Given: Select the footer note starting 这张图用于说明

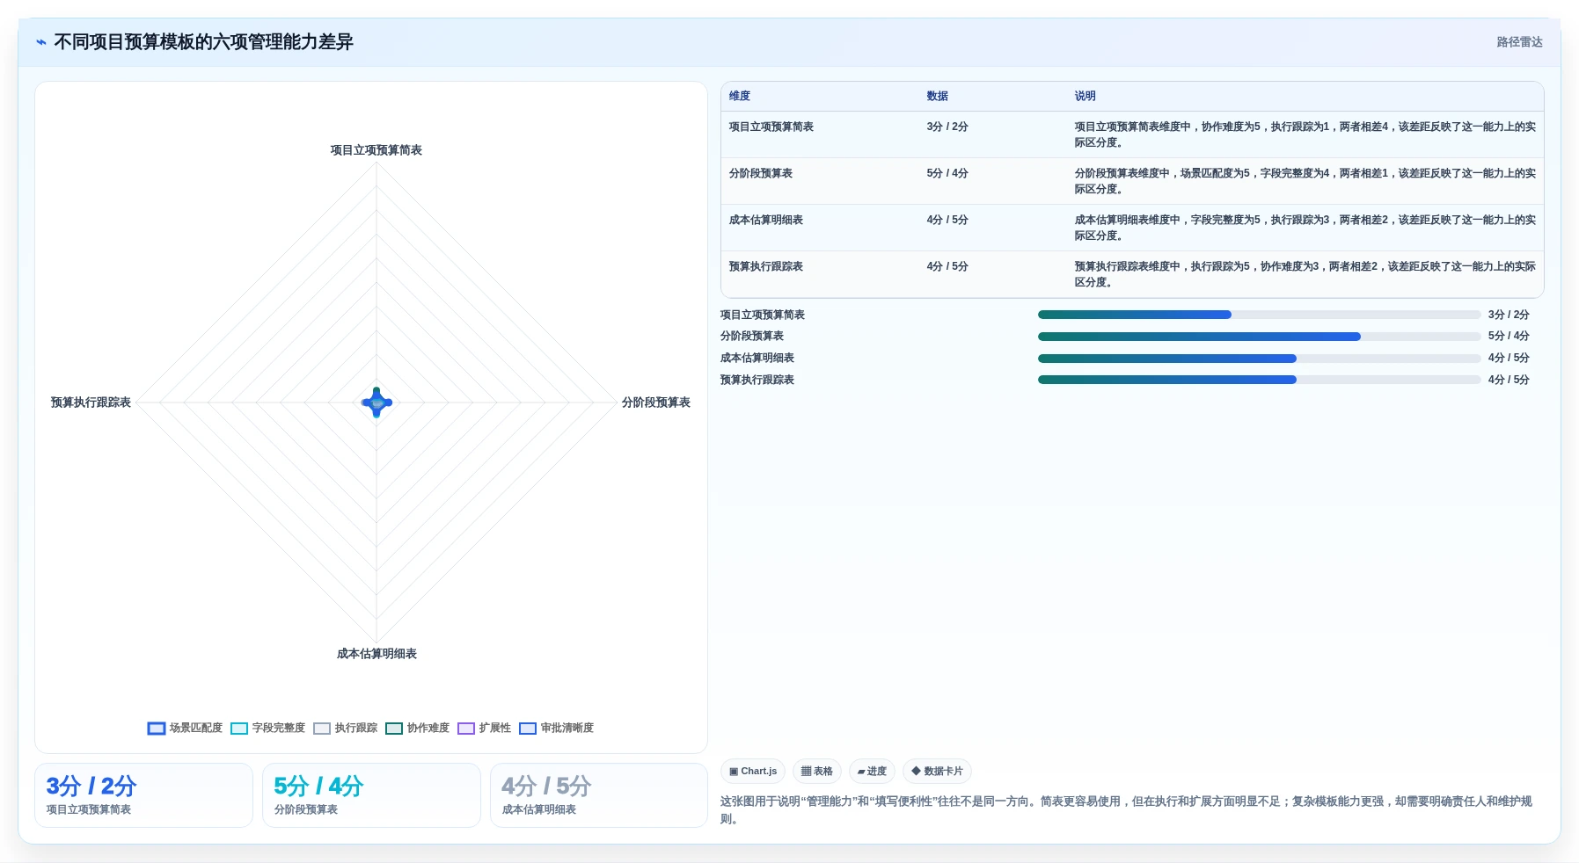Looking at the screenshot, I should (x=1126, y=810).
